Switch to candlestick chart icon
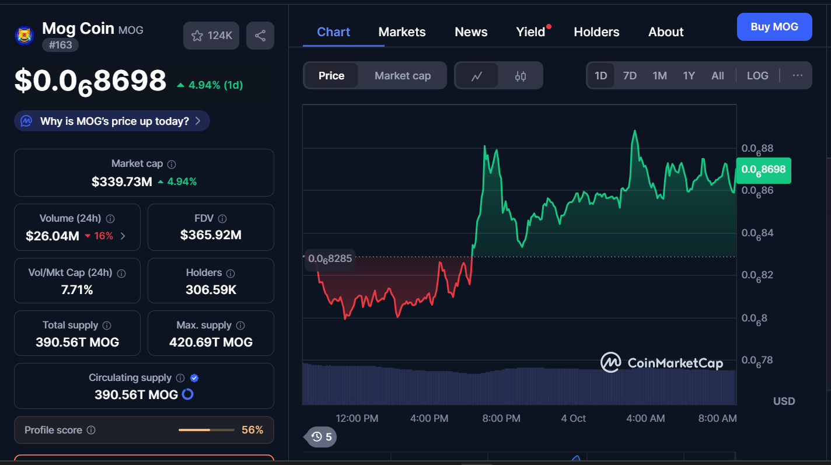The image size is (831, 465). point(521,76)
